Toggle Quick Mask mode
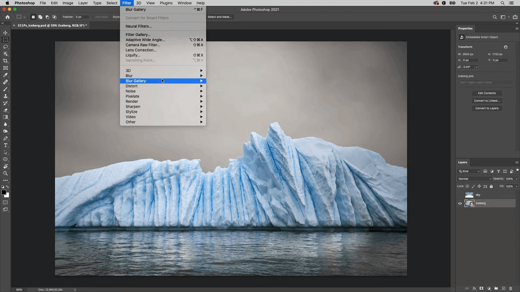This screenshot has width=520, height=292. [5, 203]
